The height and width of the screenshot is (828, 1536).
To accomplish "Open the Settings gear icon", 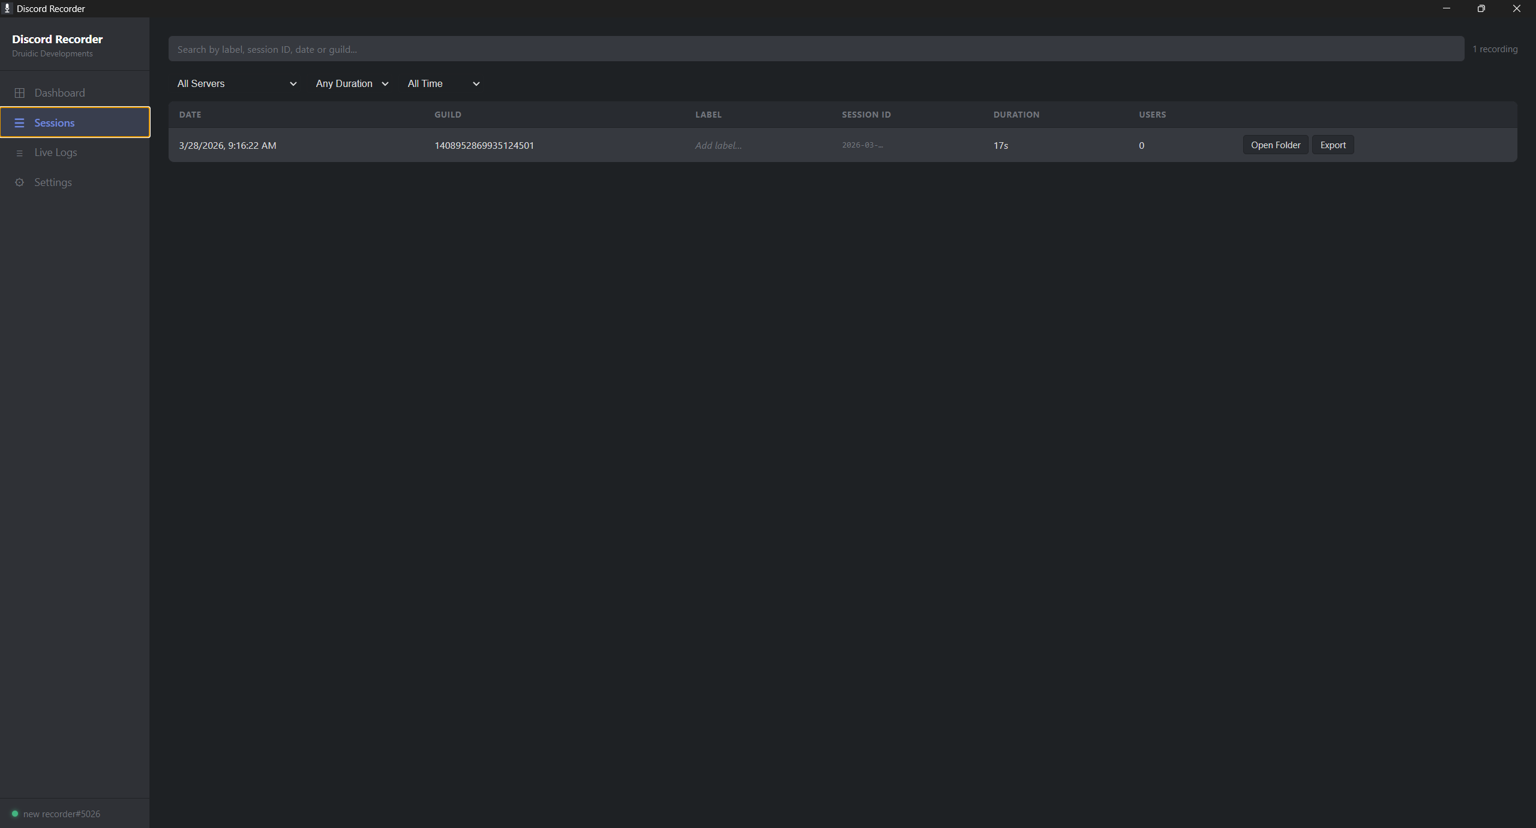I will 20,182.
